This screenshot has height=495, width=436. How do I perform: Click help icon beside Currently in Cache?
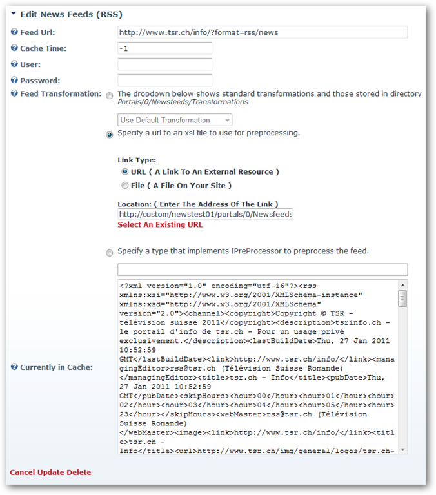(14, 367)
